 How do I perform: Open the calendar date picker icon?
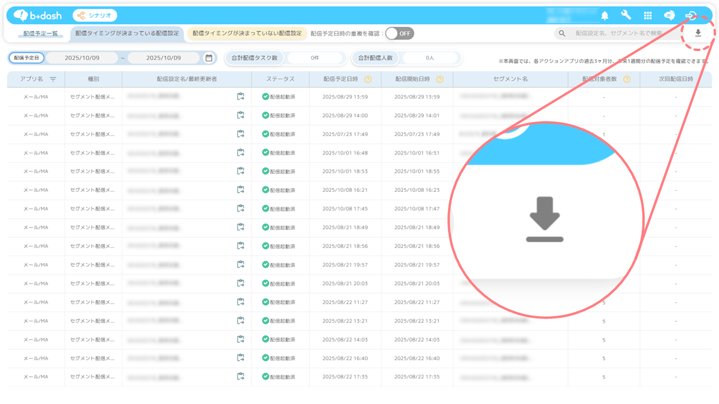[x=209, y=58]
